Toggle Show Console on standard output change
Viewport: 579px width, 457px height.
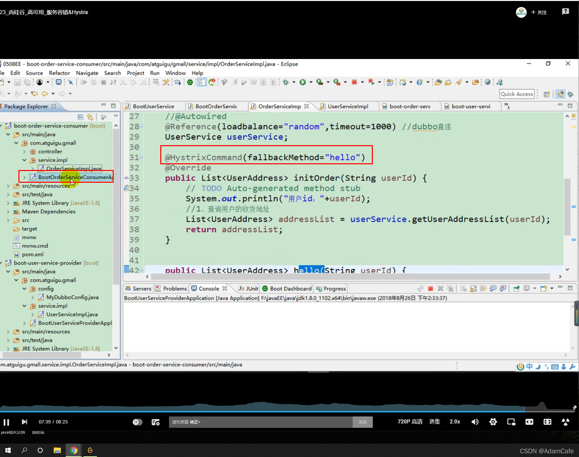(493, 288)
